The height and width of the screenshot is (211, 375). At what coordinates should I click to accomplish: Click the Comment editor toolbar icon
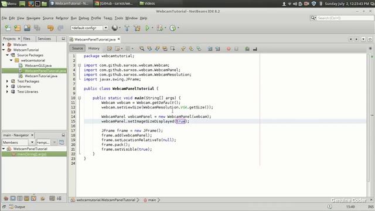(247, 49)
